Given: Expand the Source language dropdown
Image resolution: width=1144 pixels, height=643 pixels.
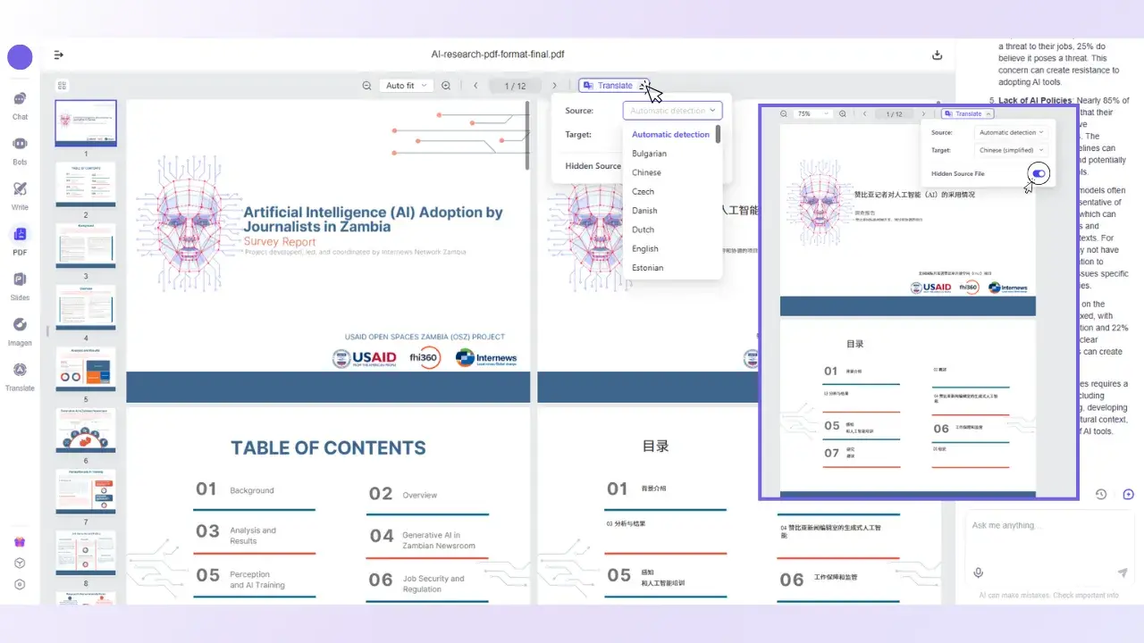Looking at the screenshot, I should 672,111.
